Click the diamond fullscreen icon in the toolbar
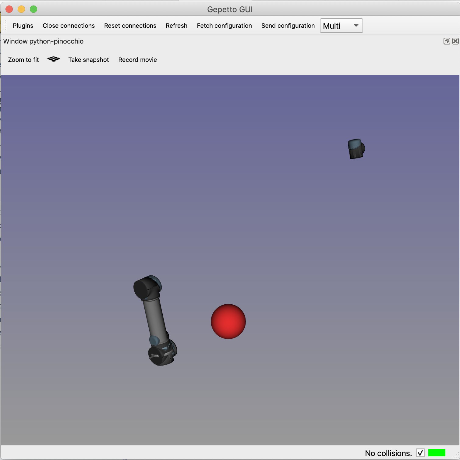Screen dimensions: 460x460 pyautogui.click(x=54, y=59)
